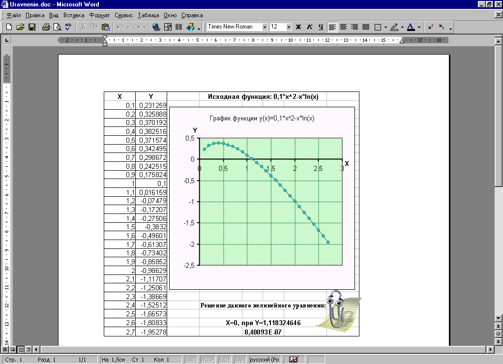
Task: Toggle italic (К) formatting
Action: [310, 27]
